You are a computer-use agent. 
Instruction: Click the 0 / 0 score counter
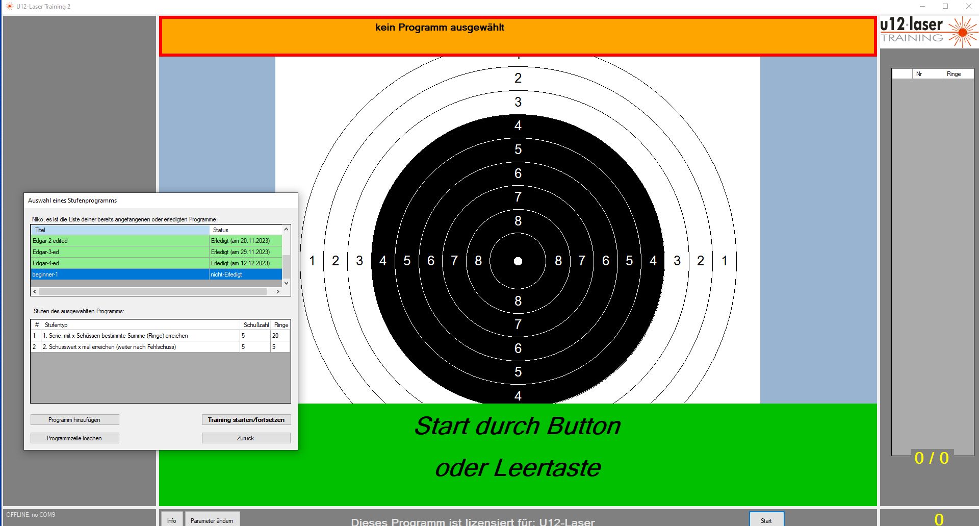click(932, 458)
